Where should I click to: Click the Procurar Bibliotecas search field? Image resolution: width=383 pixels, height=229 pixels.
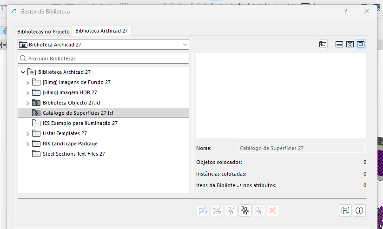(103, 59)
